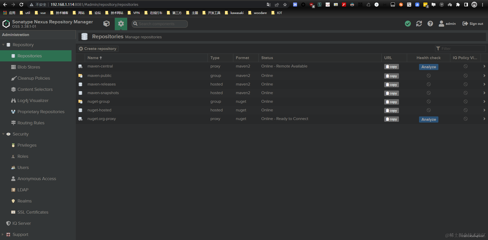488x240 pixels.
Task: Expand the Support tree section
Action: [3, 234]
